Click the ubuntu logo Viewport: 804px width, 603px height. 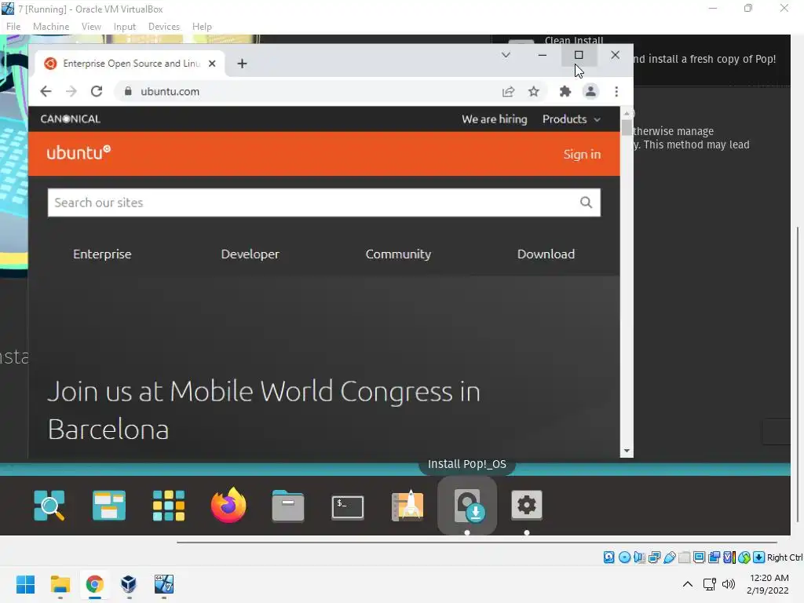[x=79, y=153]
